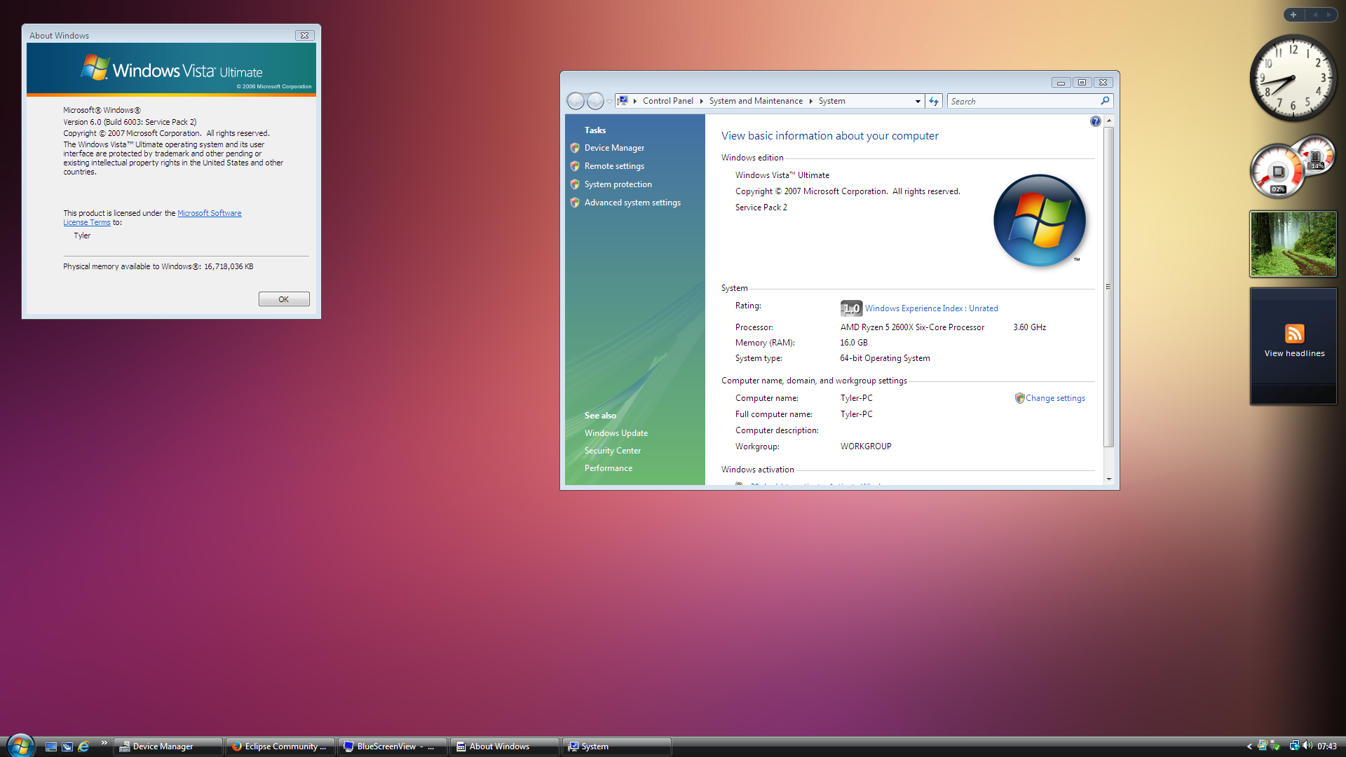
Task: Open the address bar history dropdown
Action: 918,101
